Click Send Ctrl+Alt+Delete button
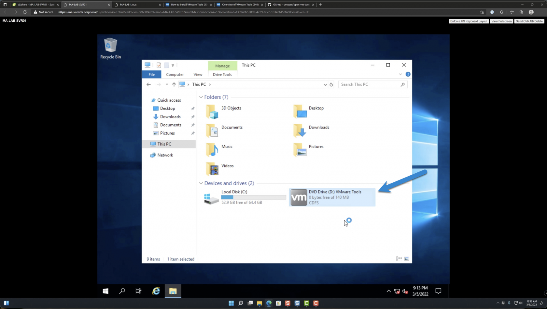The width and height of the screenshot is (547, 309). 529,21
